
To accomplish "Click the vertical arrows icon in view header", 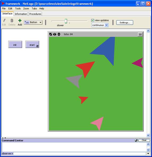I will pos(59,34).
